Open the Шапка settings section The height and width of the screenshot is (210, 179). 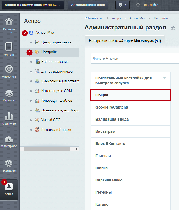(x=130, y=168)
